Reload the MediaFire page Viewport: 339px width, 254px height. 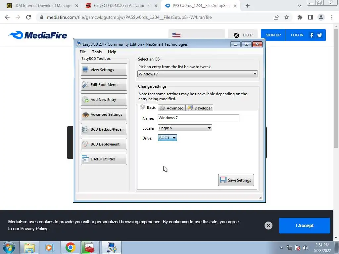[28, 17]
